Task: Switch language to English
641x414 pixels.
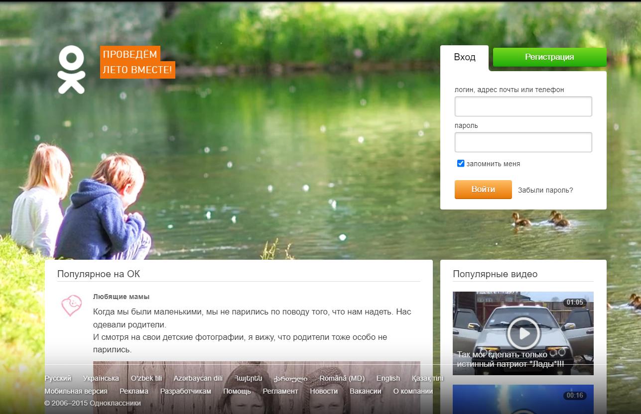Action: click(388, 378)
